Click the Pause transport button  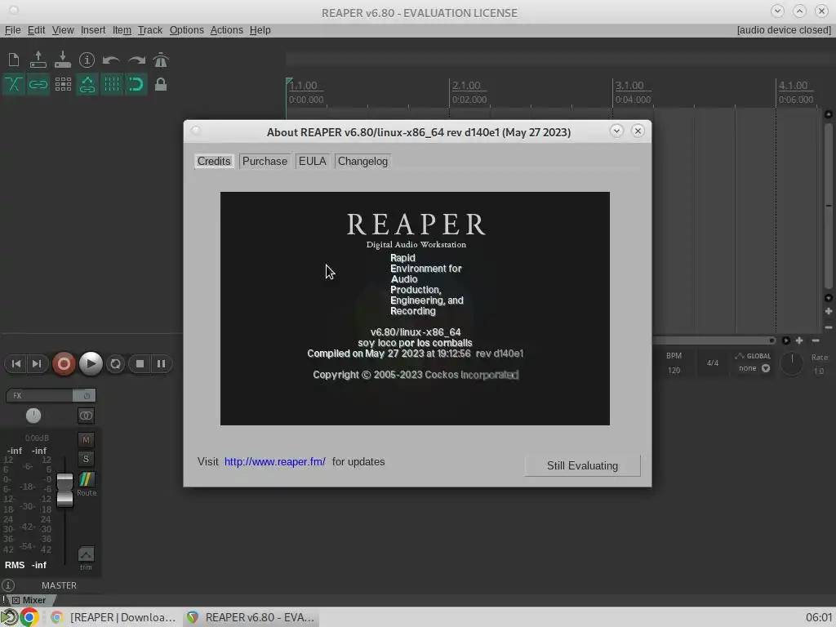coord(161,363)
